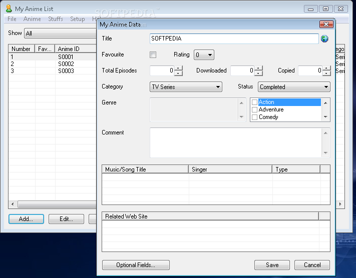Check the Action genre box

click(x=254, y=102)
